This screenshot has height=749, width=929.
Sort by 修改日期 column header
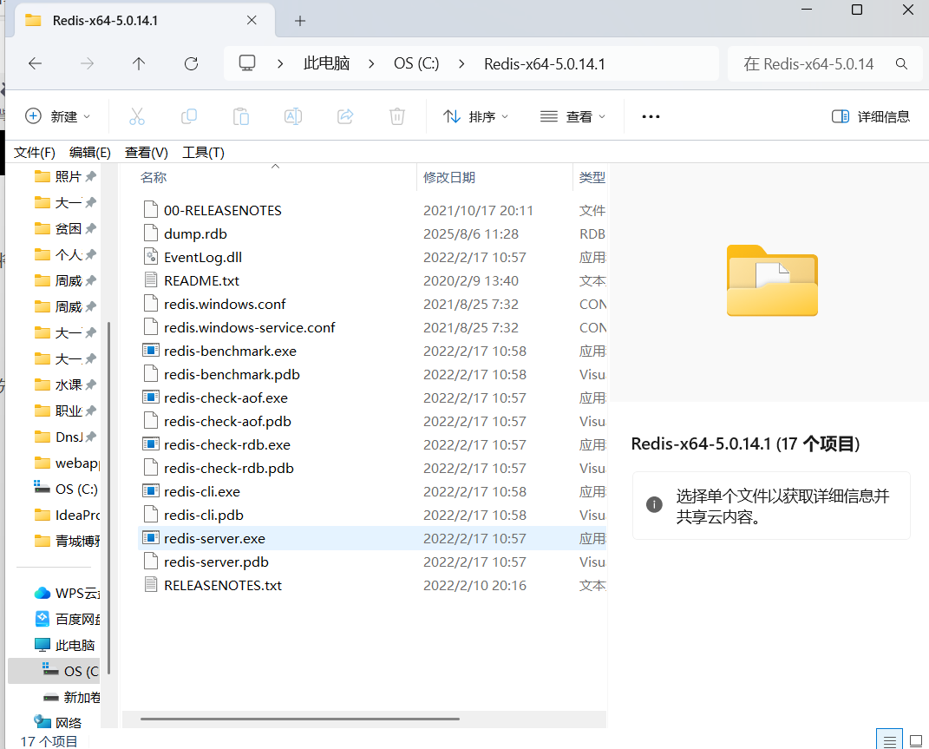tap(449, 177)
